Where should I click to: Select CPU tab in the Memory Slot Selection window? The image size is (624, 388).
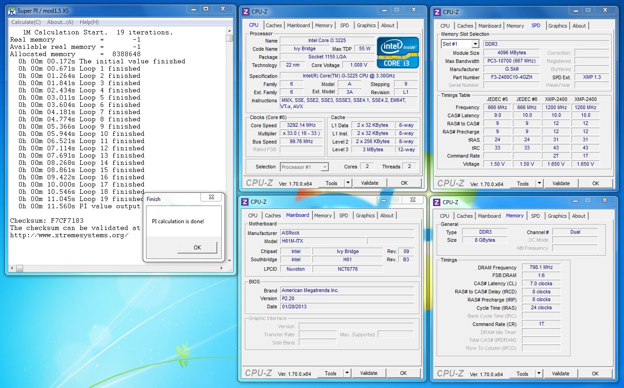[445, 26]
